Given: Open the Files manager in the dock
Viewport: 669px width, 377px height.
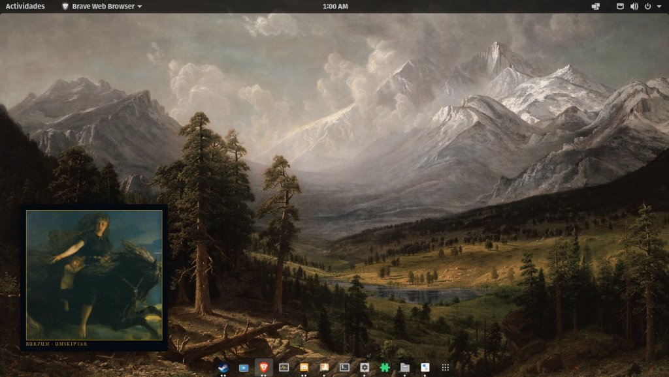Looking at the screenshot, I should point(405,367).
